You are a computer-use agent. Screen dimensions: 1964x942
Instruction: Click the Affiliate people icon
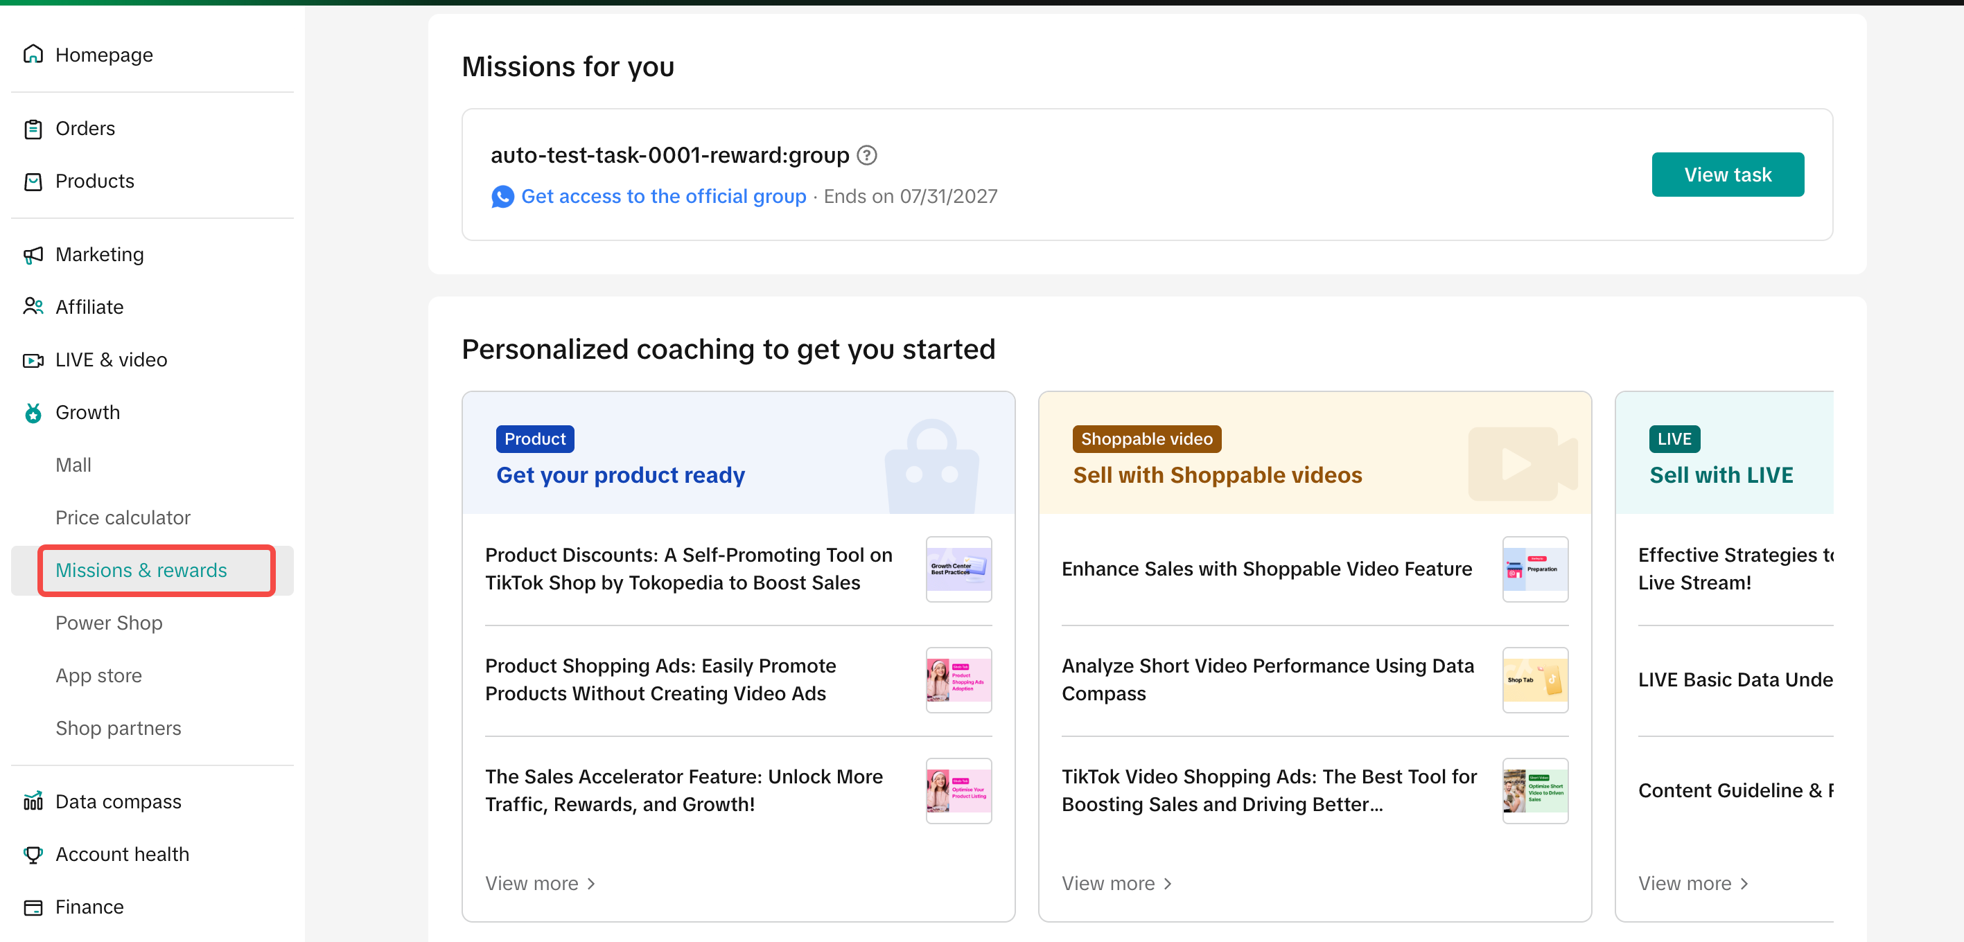[33, 307]
